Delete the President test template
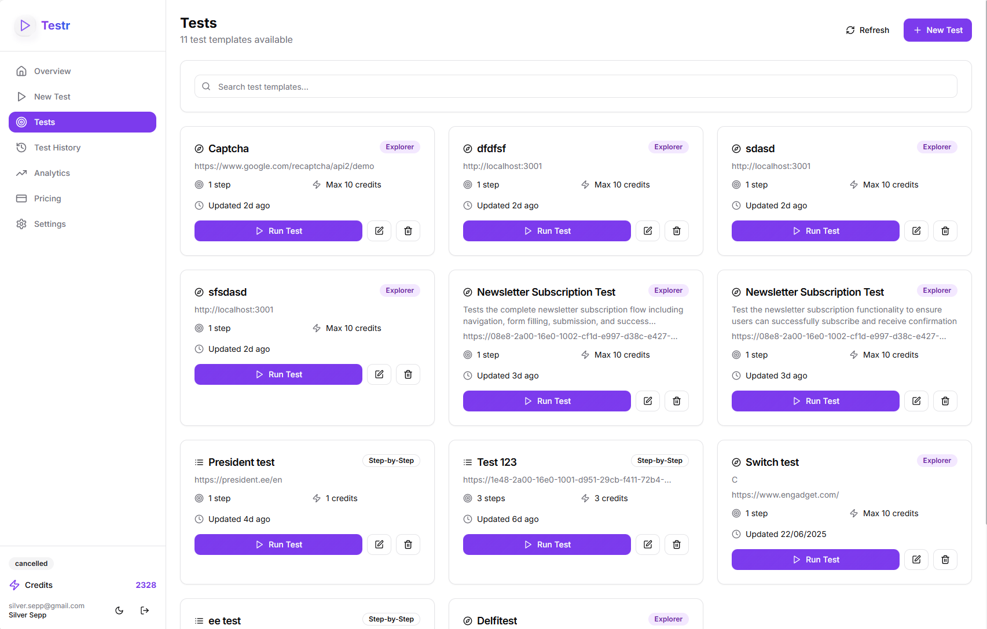This screenshot has height=629, width=987. click(x=408, y=545)
